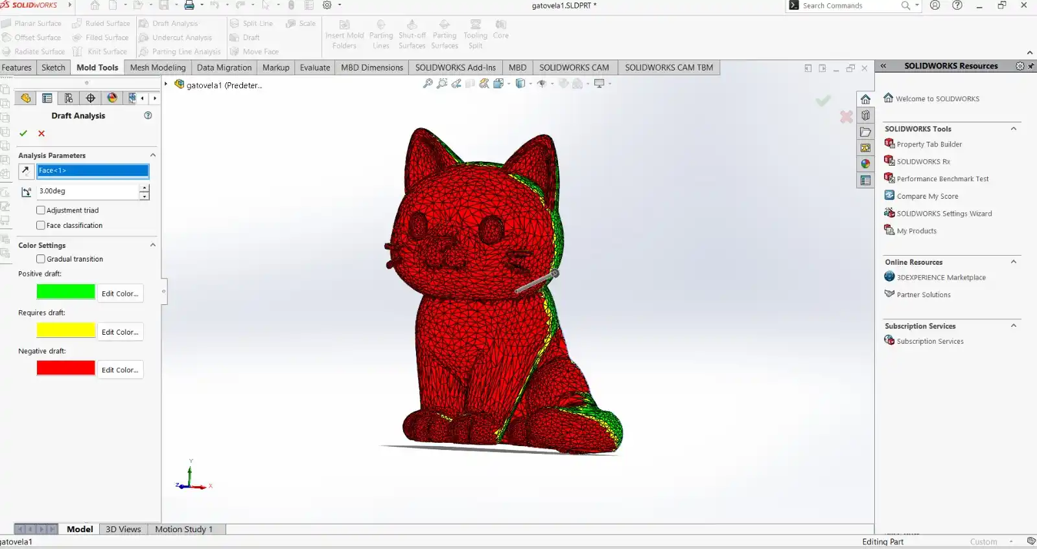Open Appearances color ball in task pane
The height and width of the screenshot is (549, 1037).
click(x=866, y=164)
